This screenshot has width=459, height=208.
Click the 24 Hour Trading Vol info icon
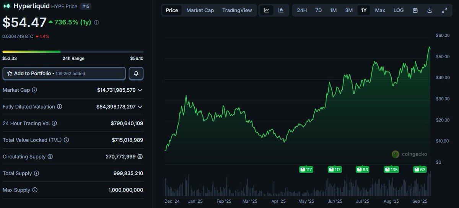point(54,123)
